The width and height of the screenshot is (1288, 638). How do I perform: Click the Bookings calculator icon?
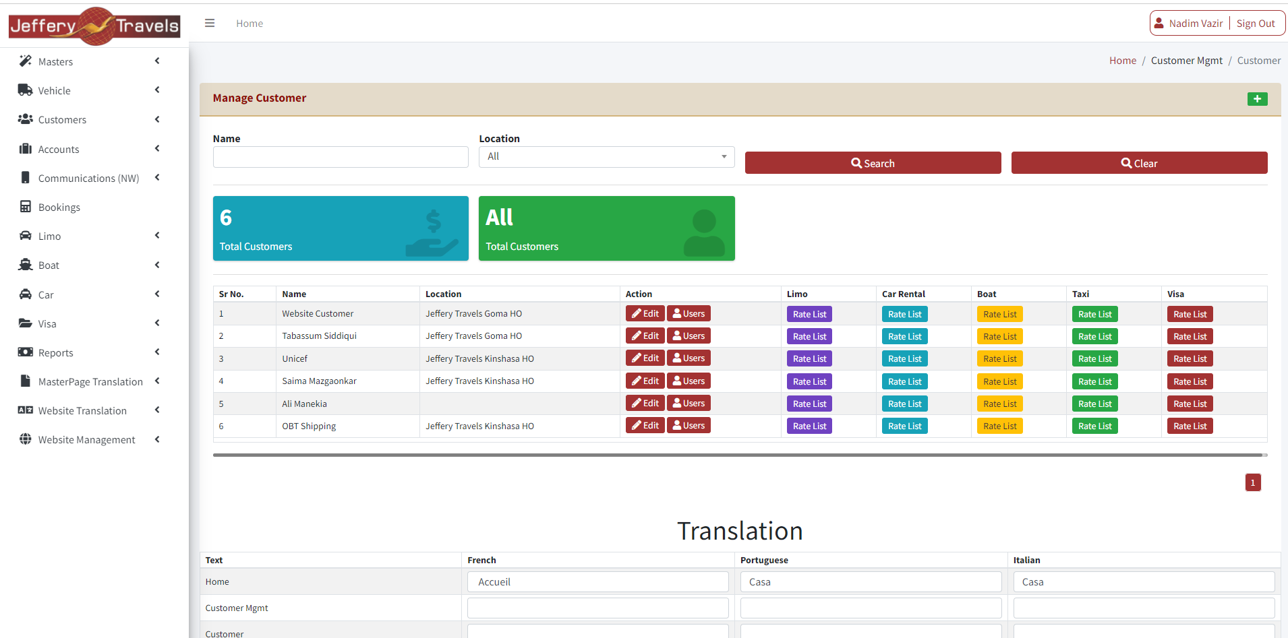tap(25, 207)
